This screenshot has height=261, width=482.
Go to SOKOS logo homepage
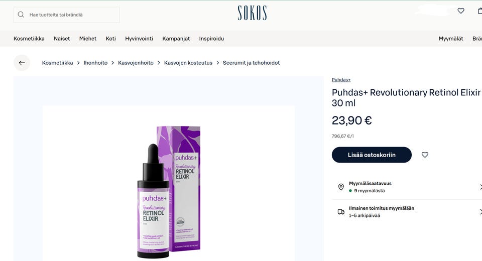252,13
